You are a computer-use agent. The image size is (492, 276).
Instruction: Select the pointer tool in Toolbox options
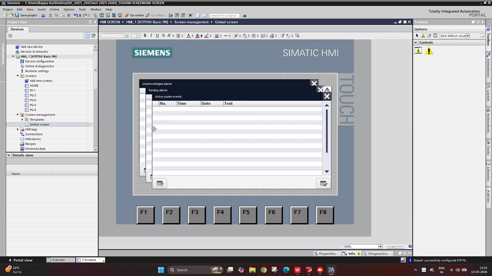pos(417,36)
